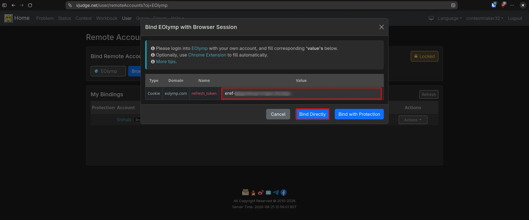This screenshot has width=529, height=220.
Task: Click the EOlymp icon in the judge selector
Action: tap(96, 71)
